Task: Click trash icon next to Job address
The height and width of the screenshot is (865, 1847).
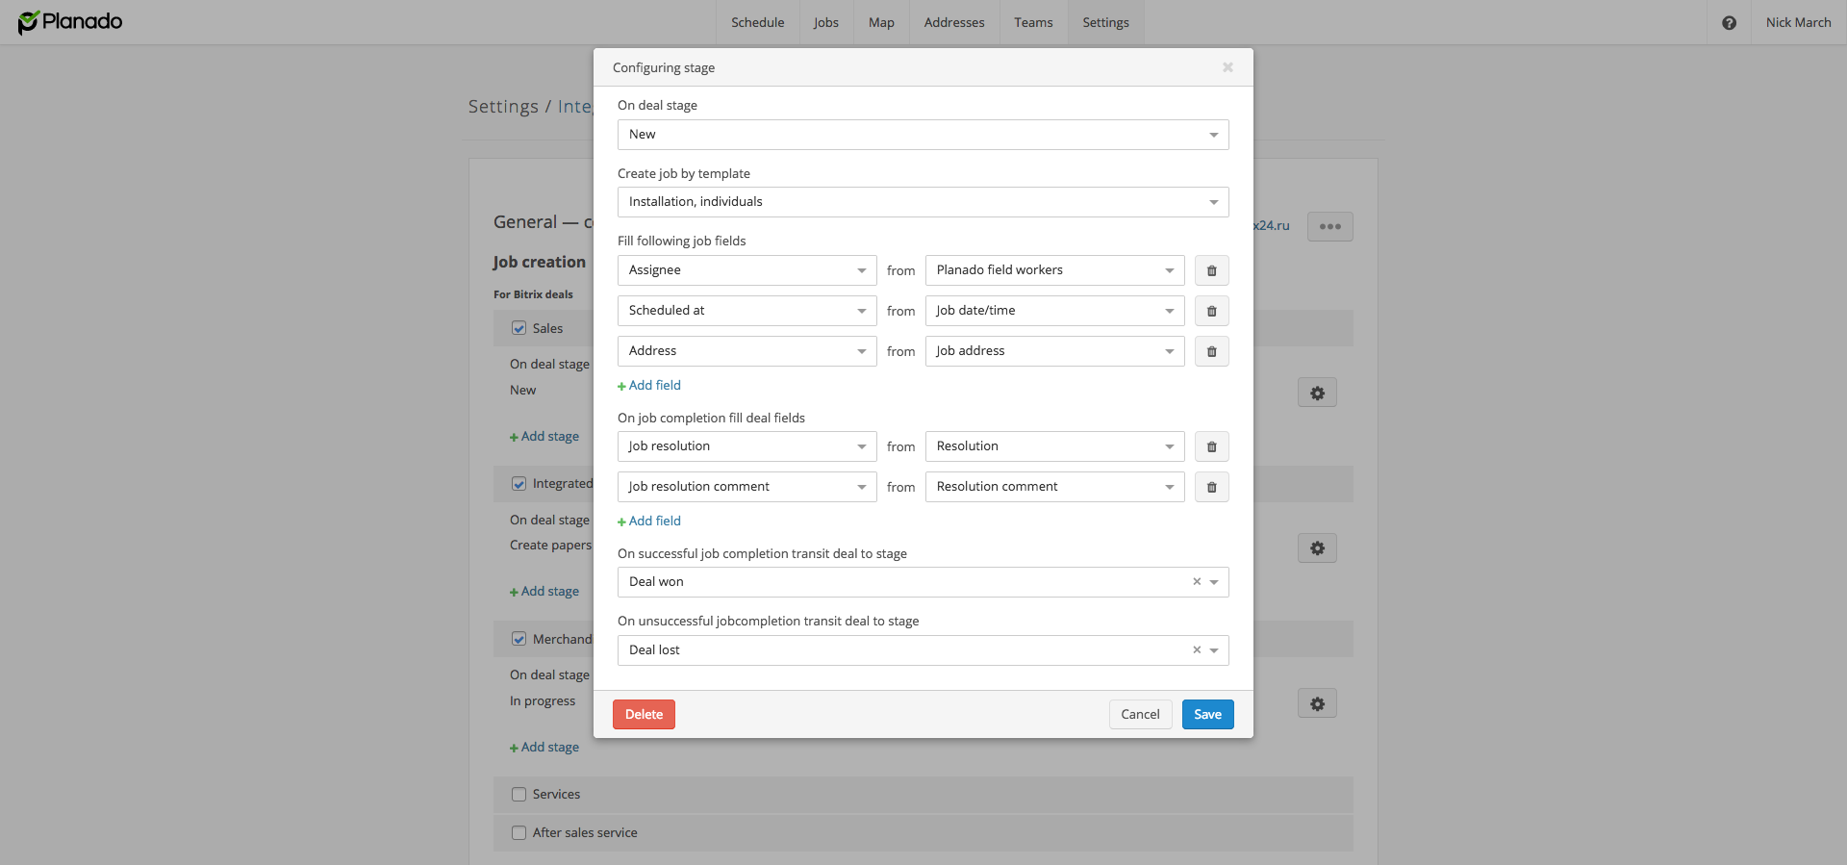Action: (x=1211, y=351)
